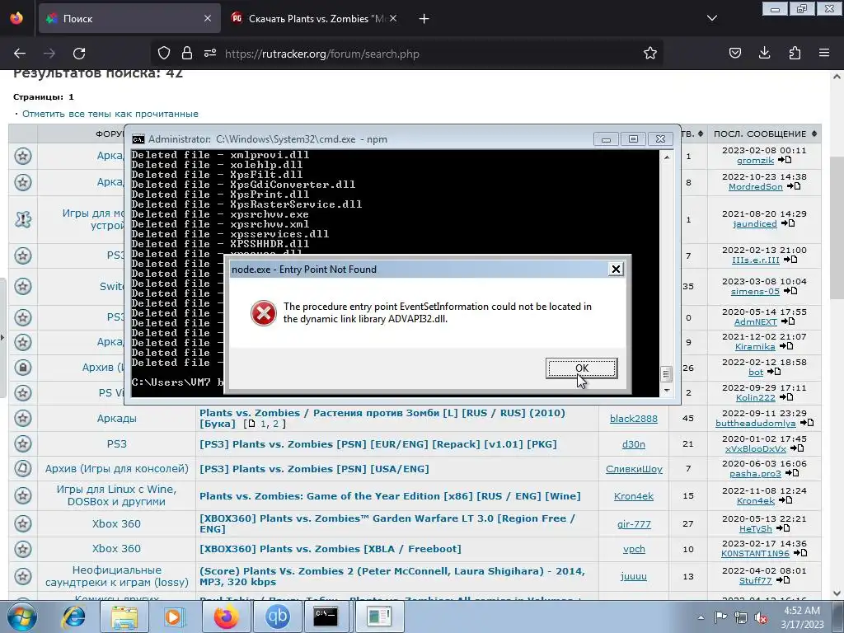The image size is (844, 633).
Task: Reload the rutracker search page
Action: click(x=79, y=54)
